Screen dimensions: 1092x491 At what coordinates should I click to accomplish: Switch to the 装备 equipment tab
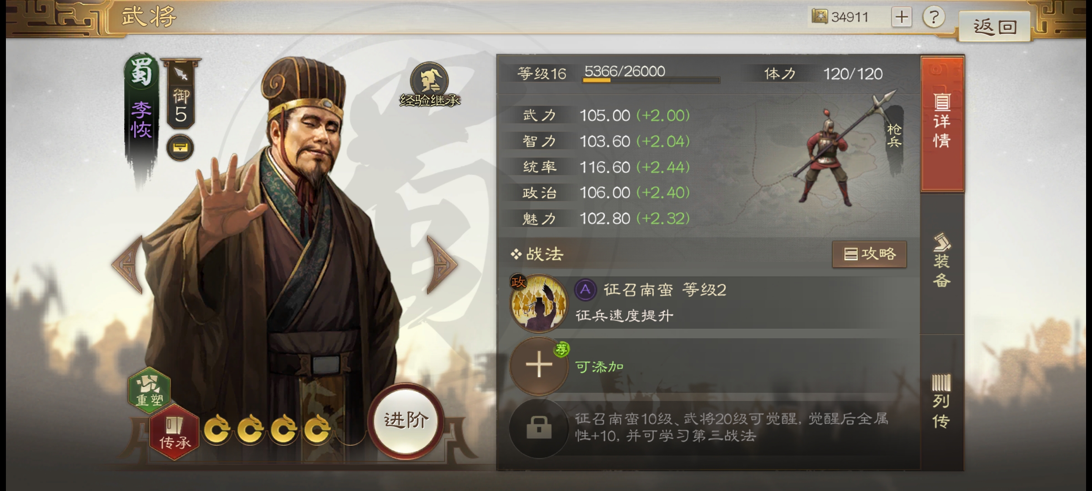(x=942, y=261)
